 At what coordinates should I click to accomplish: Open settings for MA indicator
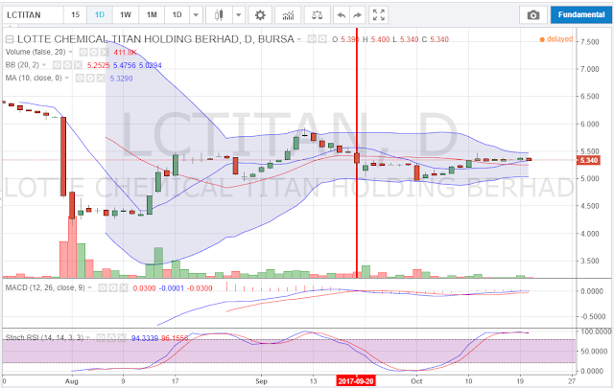click(90, 79)
